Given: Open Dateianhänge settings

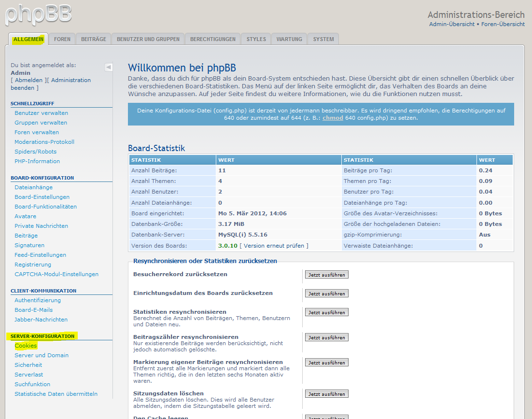Looking at the screenshot, I should coord(34,187).
